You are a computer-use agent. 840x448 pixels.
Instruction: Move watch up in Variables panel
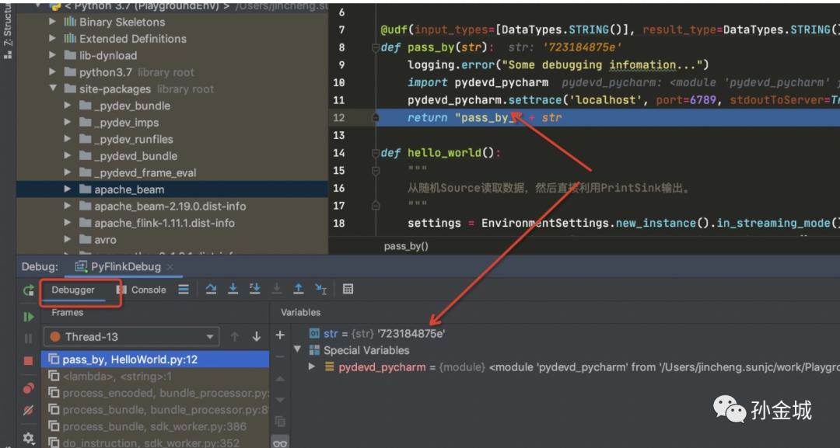(x=280, y=378)
